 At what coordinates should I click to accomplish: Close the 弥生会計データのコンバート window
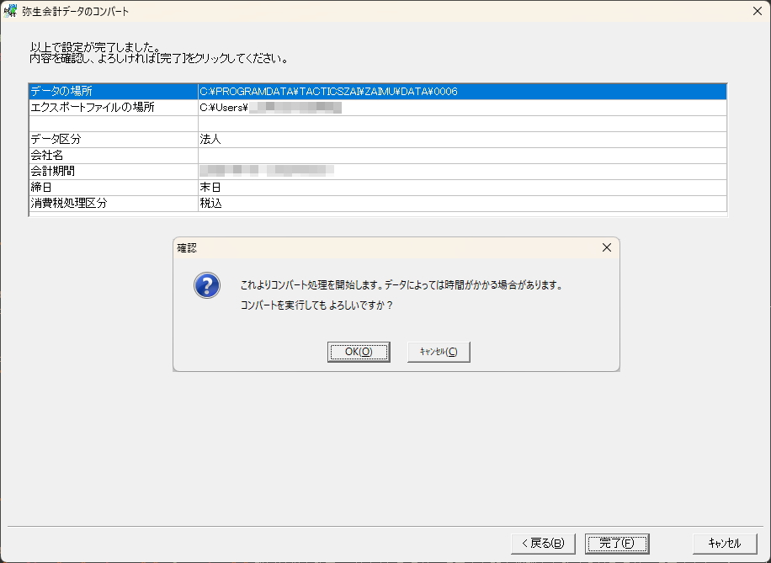point(758,11)
